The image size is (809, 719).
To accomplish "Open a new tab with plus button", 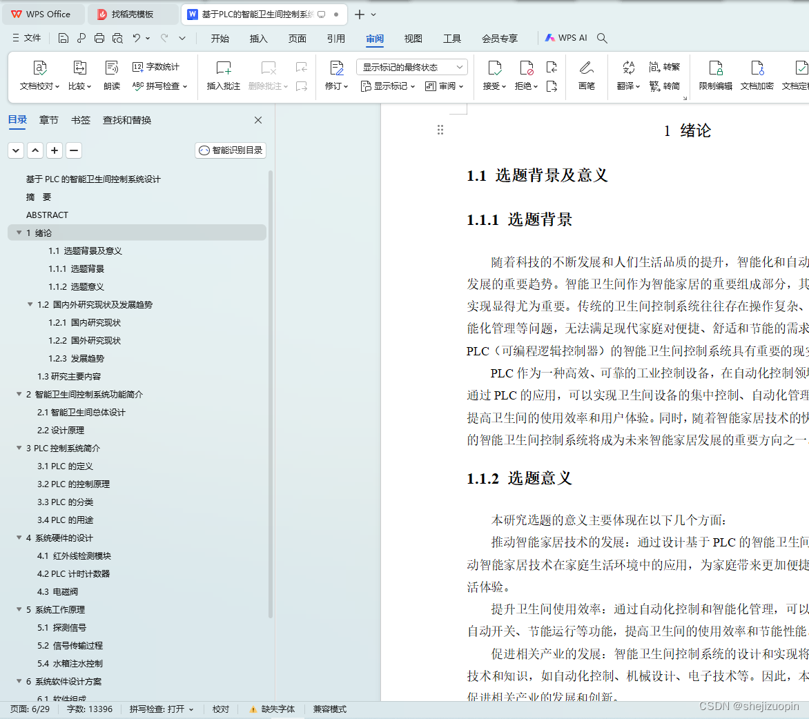I will click(x=360, y=14).
